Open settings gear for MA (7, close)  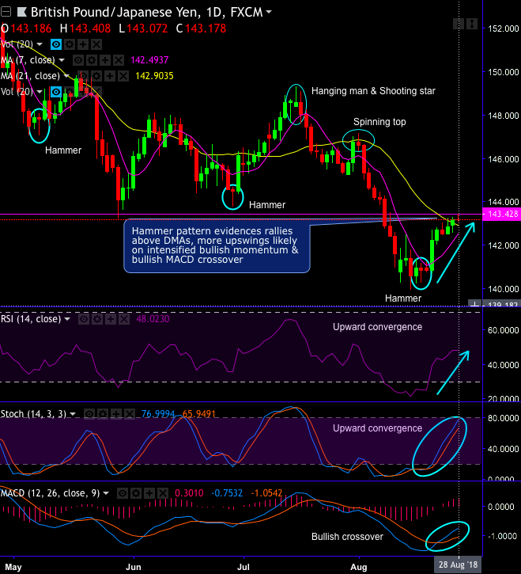[92, 60]
